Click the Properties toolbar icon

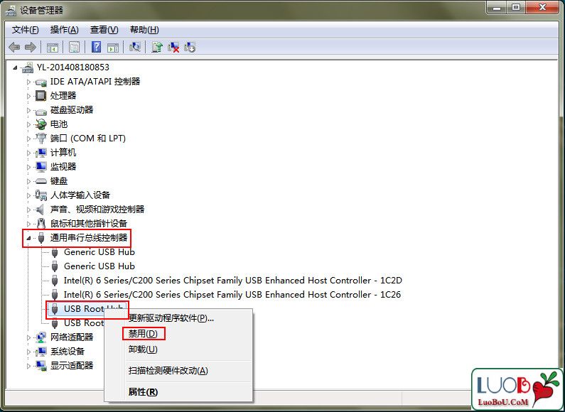pos(74,47)
